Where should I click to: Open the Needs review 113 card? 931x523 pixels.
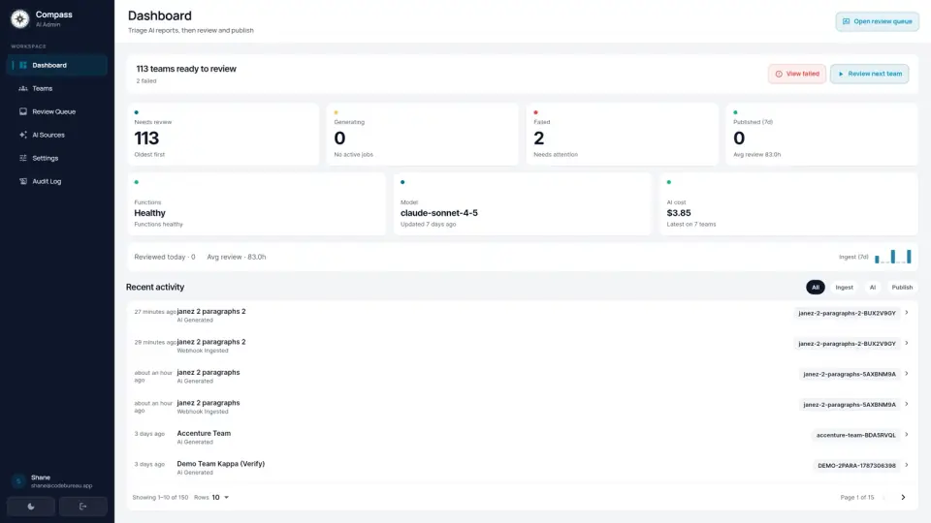(223, 134)
